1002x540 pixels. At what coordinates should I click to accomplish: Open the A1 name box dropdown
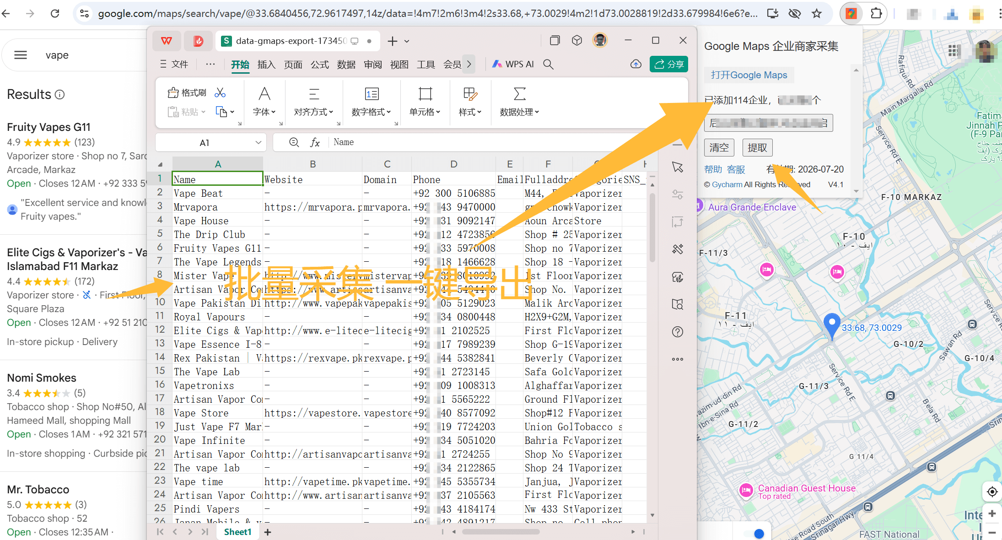coord(258,142)
